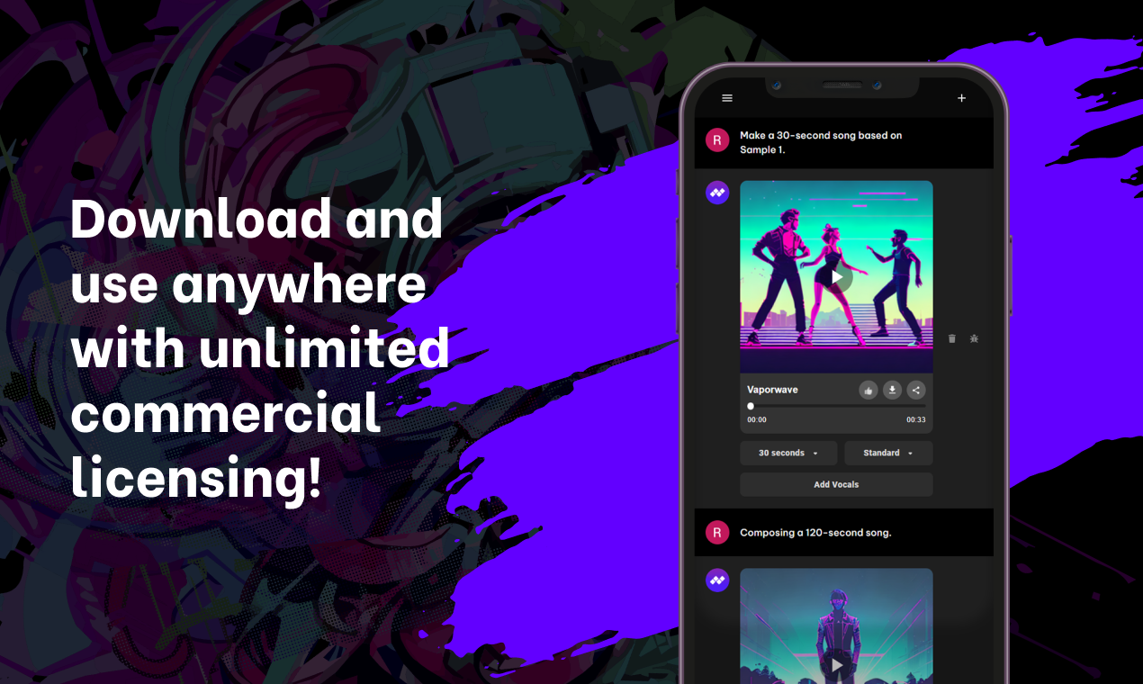Image resolution: width=1143 pixels, height=684 pixels.
Task: Click the Vaporwave playback progress slider handle
Action: 751,406
